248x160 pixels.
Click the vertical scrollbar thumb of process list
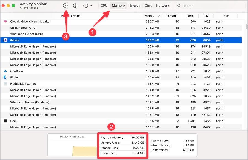(x=247, y=27)
